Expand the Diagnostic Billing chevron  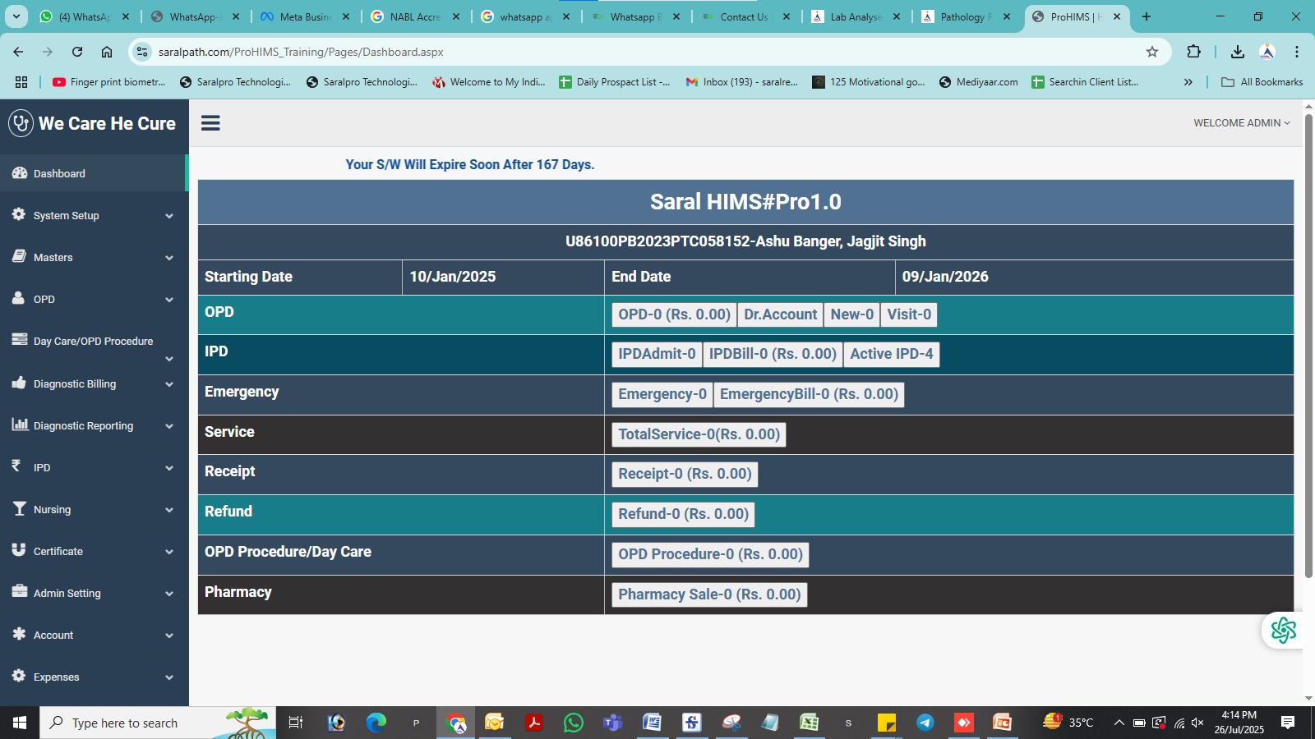tap(169, 384)
